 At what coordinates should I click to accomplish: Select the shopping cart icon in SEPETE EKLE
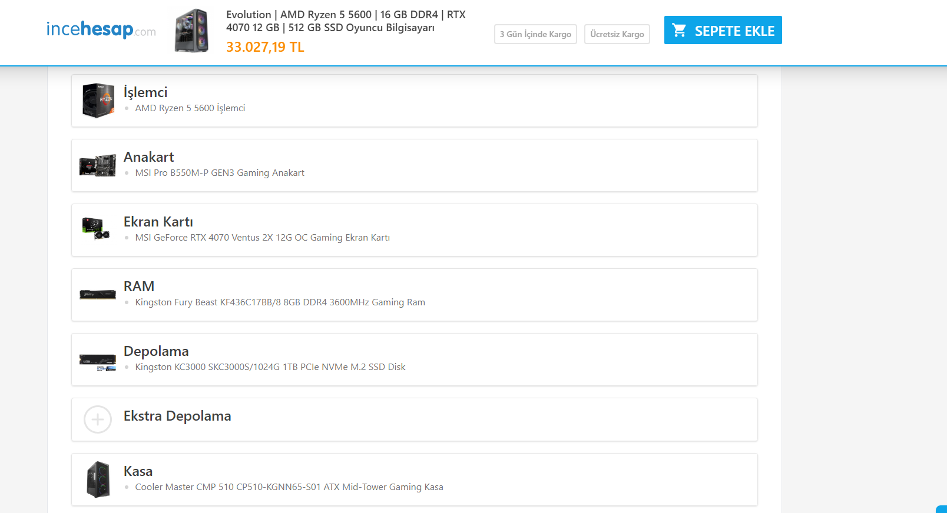(679, 31)
